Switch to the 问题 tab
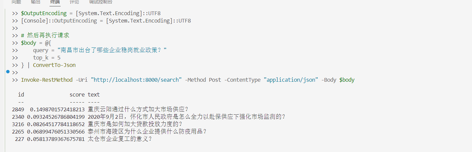This screenshot has height=152, width=472. pyautogui.click(x=16, y=2)
